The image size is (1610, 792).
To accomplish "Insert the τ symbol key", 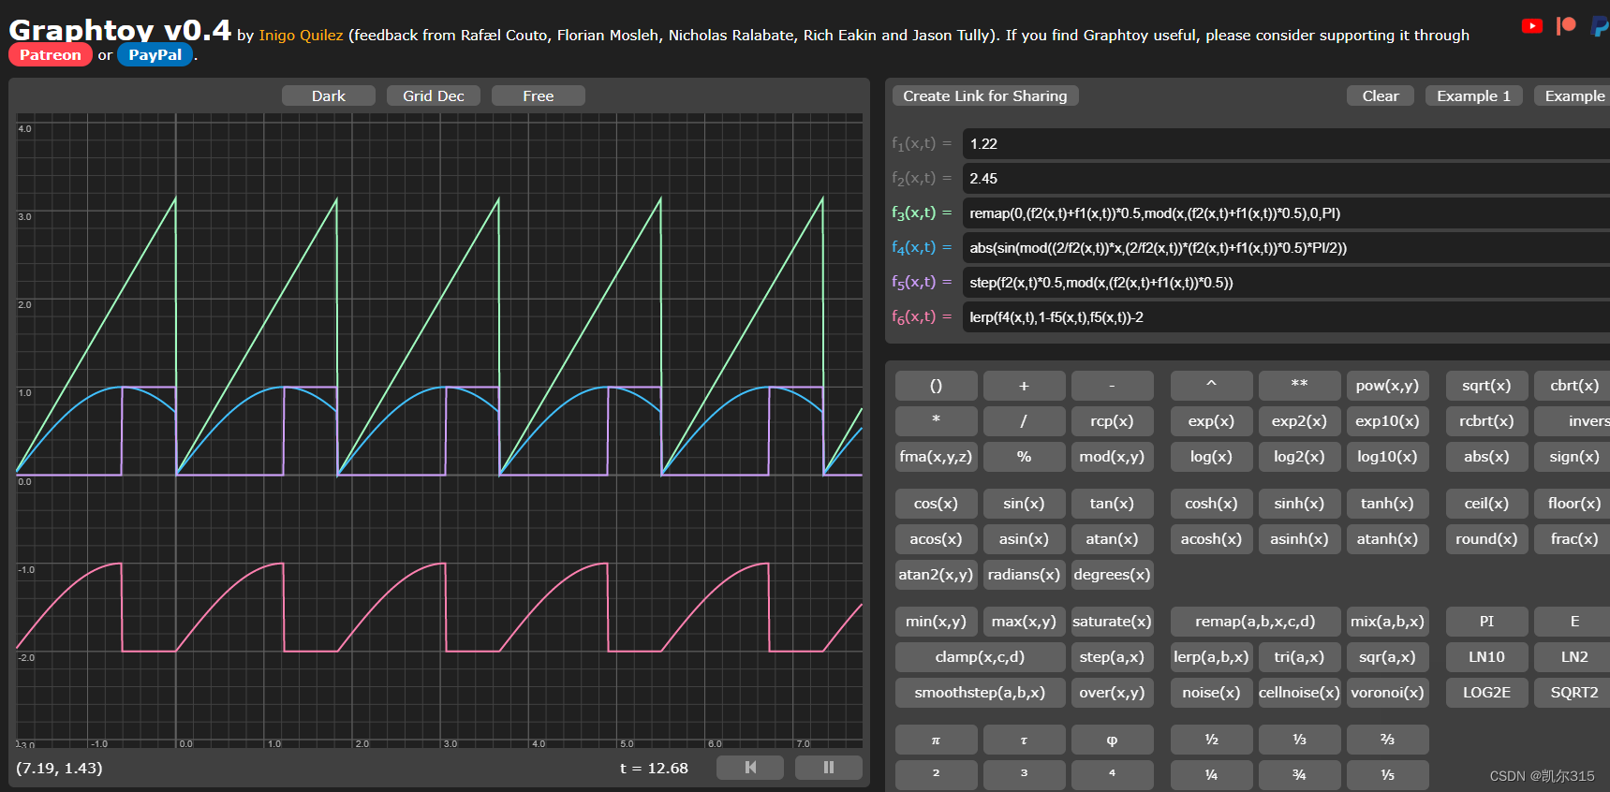I will 1024,740.
